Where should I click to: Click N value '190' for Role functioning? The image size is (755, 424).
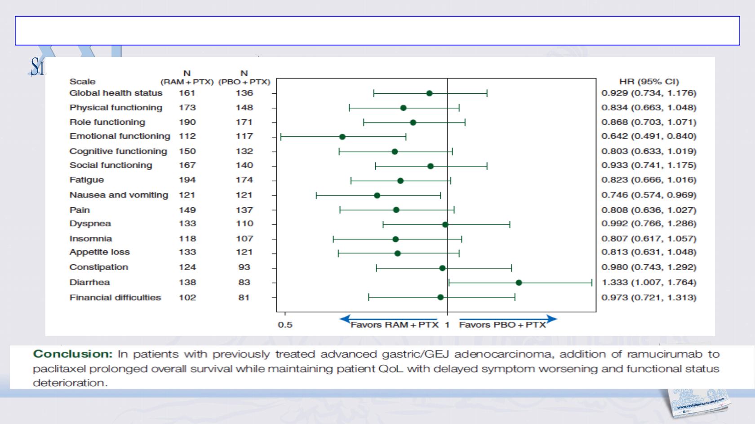click(187, 122)
